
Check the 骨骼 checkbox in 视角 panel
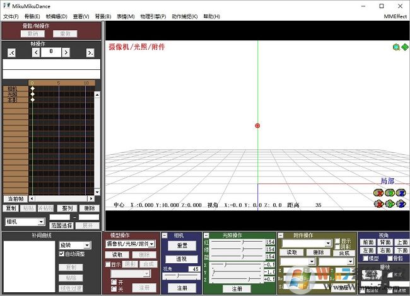[x=387, y=258]
